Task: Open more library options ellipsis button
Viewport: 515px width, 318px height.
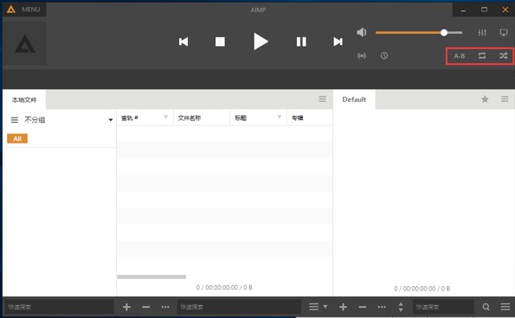Action: (x=165, y=307)
